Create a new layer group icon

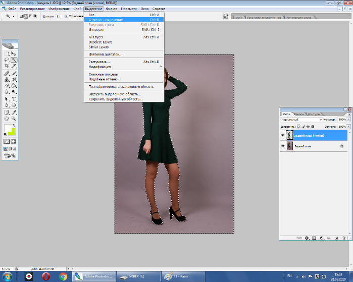329,238
